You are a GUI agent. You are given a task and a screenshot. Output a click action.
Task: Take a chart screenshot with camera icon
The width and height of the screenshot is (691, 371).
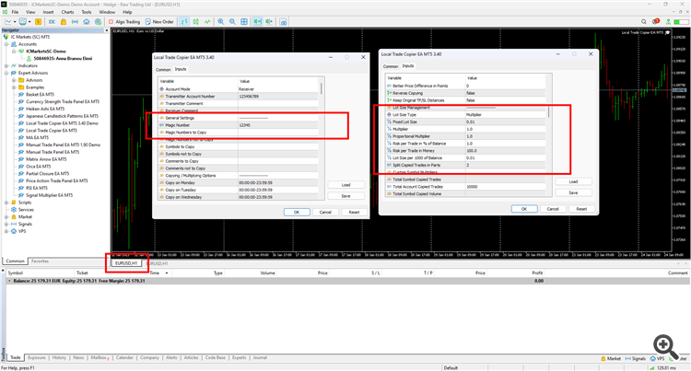pos(283,21)
